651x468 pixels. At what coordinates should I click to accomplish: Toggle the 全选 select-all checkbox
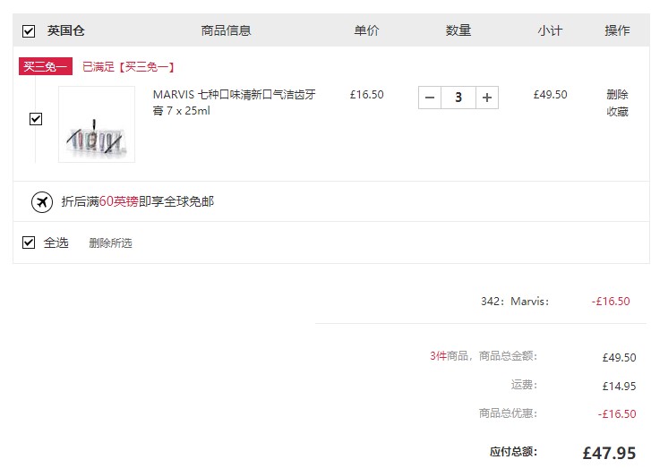click(29, 243)
